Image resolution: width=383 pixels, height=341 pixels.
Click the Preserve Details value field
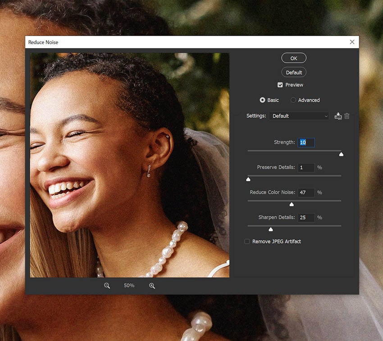(x=306, y=167)
